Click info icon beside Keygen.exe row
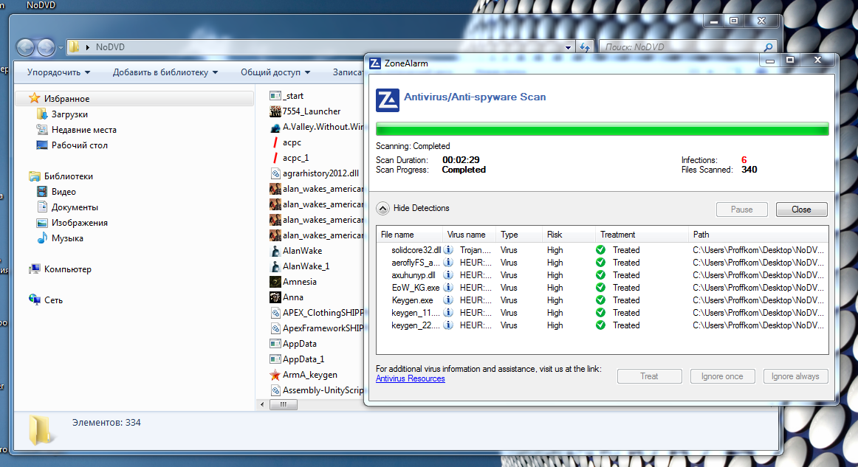 pyautogui.click(x=448, y=300)
